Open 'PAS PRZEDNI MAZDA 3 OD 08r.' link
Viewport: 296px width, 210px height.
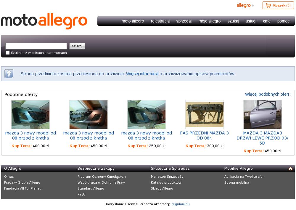(205, 136)
